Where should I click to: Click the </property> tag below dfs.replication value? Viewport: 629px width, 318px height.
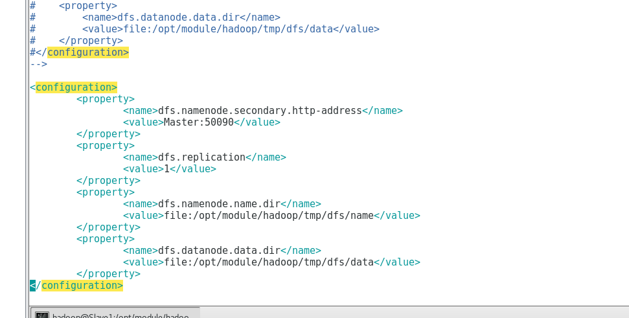108,181
